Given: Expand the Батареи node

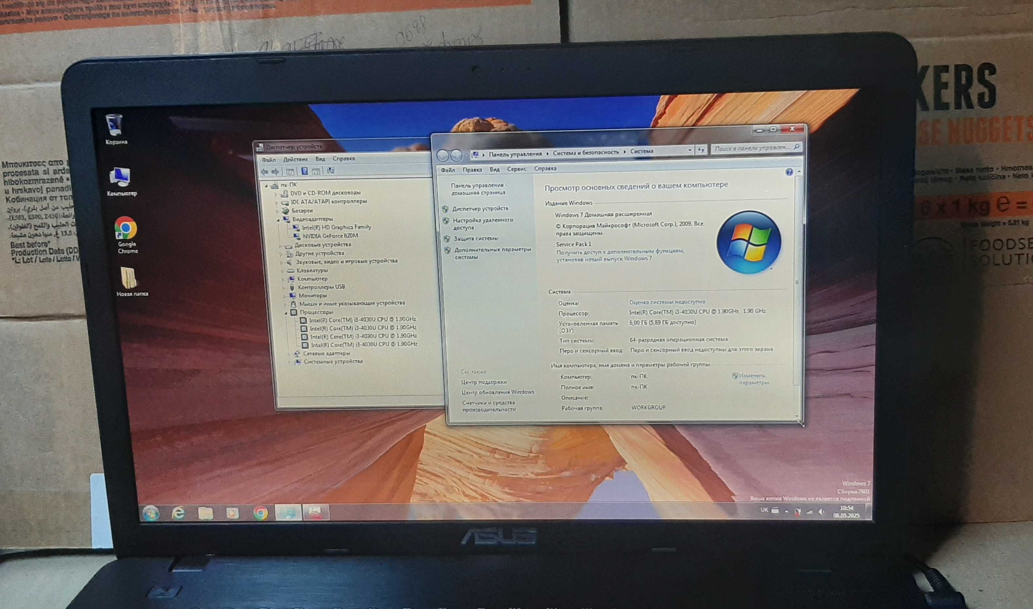Looking at the screenshot, I should tap(277, 211).
